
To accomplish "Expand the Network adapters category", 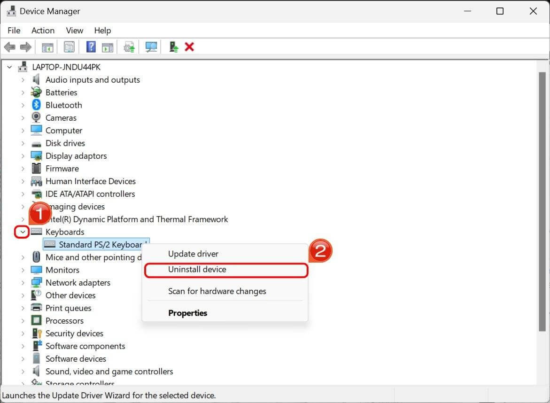I will tap(23, 282).
